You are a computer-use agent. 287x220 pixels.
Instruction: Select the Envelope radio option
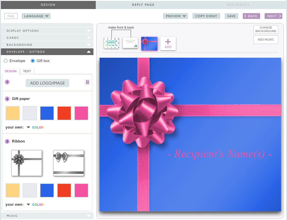(6, 61)
